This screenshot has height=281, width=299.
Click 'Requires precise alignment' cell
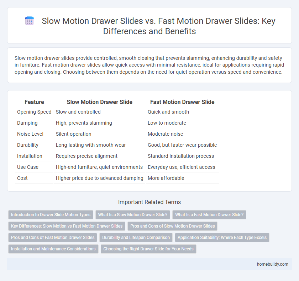100,156
